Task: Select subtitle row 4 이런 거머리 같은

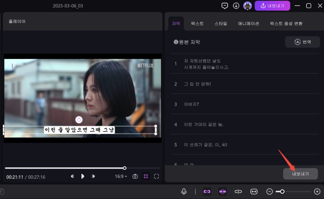Action: pyautogui.click(x=245, y=125)
